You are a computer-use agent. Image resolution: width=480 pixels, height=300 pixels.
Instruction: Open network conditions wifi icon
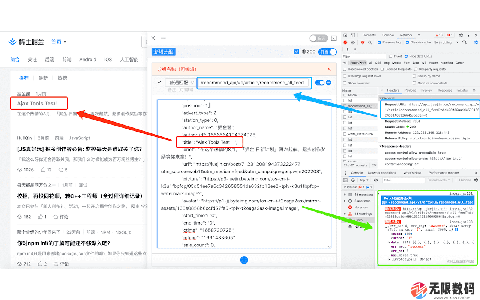click(x=464, y=42)
